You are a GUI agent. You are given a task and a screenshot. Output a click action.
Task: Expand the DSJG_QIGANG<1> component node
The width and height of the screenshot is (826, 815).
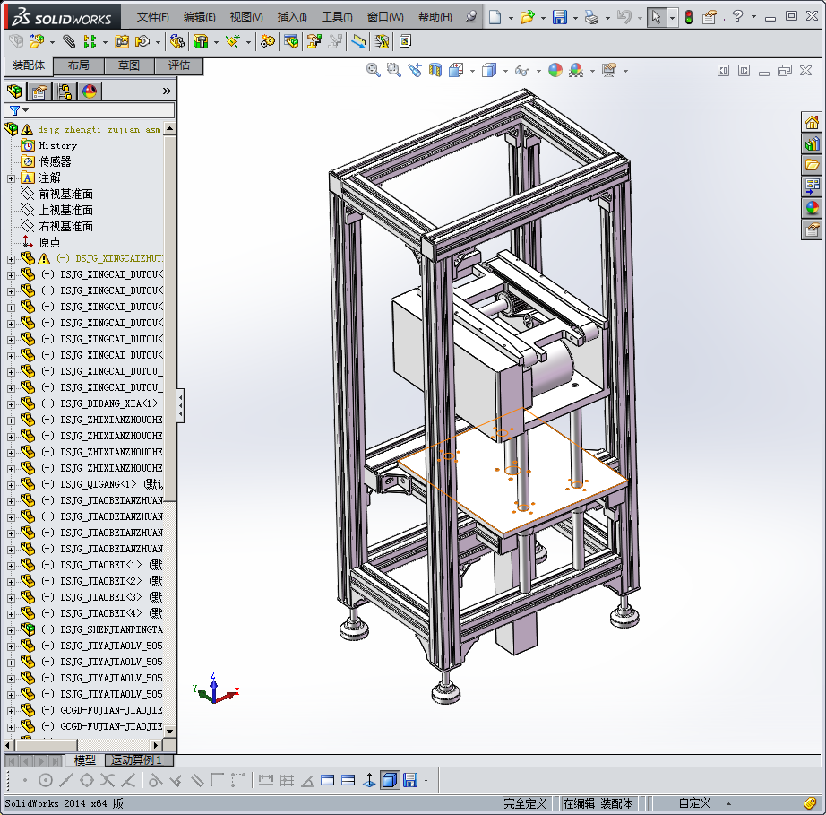coord(11,485)
